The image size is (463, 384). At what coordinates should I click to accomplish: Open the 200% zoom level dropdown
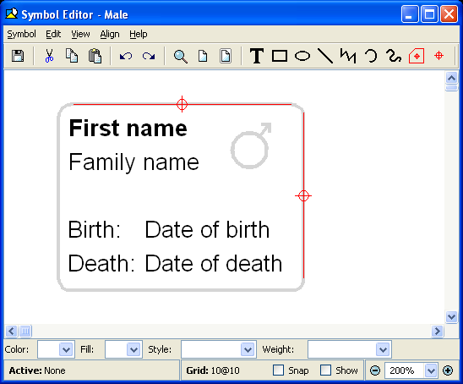[431, 370]
